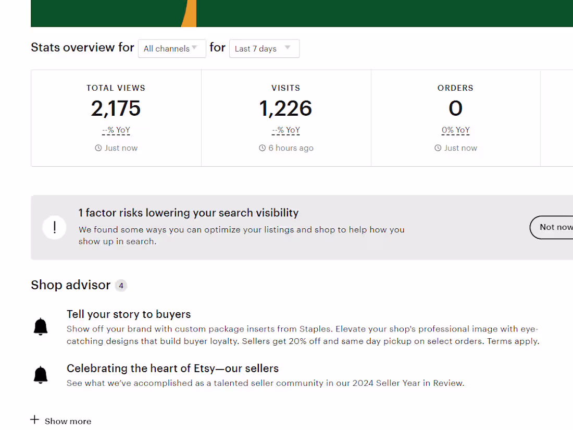Click the 0% YoY under Orders
Image resolution: width=573 pixels, height=430 pixels.
456,130
